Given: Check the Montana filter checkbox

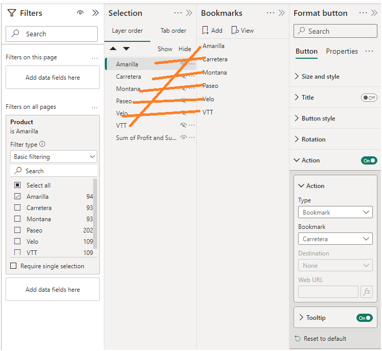Looking at the screenshot, I should click(x=17, y=219).
